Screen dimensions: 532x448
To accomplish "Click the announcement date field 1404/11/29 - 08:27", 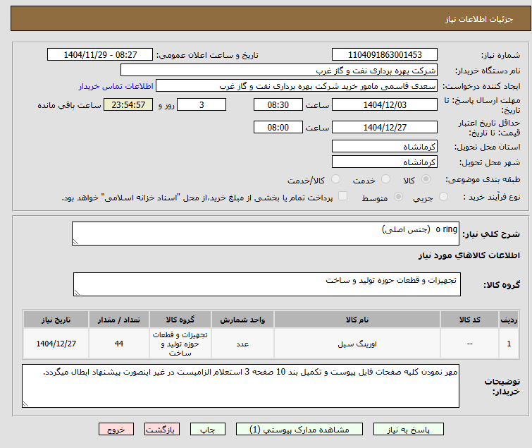I will click(100, 55).
